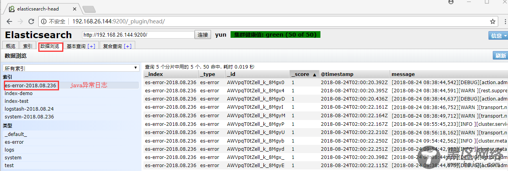This screenshot has height=171, width=508.
Task: Sort by the _index column header
Action: coord(171,74)
